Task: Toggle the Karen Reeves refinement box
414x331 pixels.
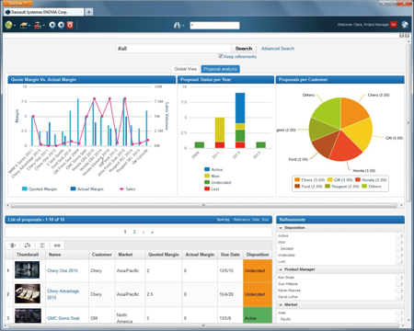Action: tap(399, 291)
